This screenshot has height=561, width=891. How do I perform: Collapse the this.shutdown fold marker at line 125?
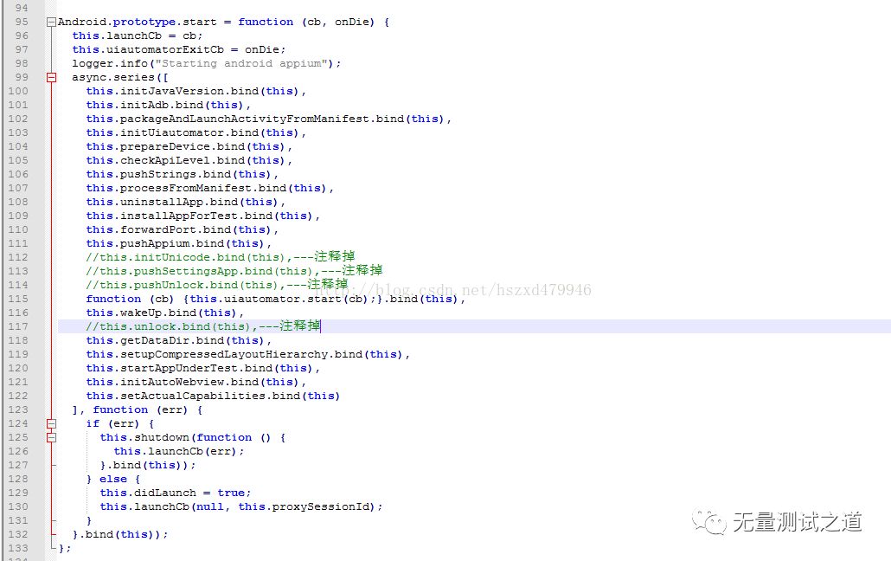51,437
